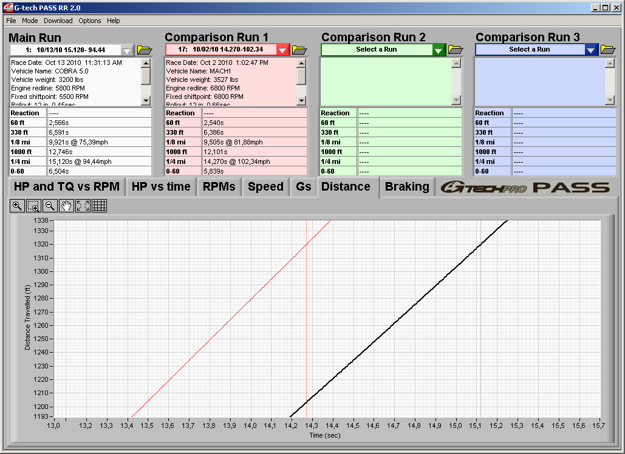Click 'Select a Run' in Comparison Run 2
The image size is (625, 454).
coord(377,49)
